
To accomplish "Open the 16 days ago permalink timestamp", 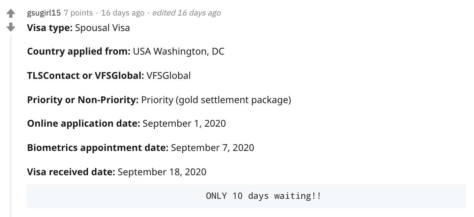I will pyautogui.click(x=123, y=13).
